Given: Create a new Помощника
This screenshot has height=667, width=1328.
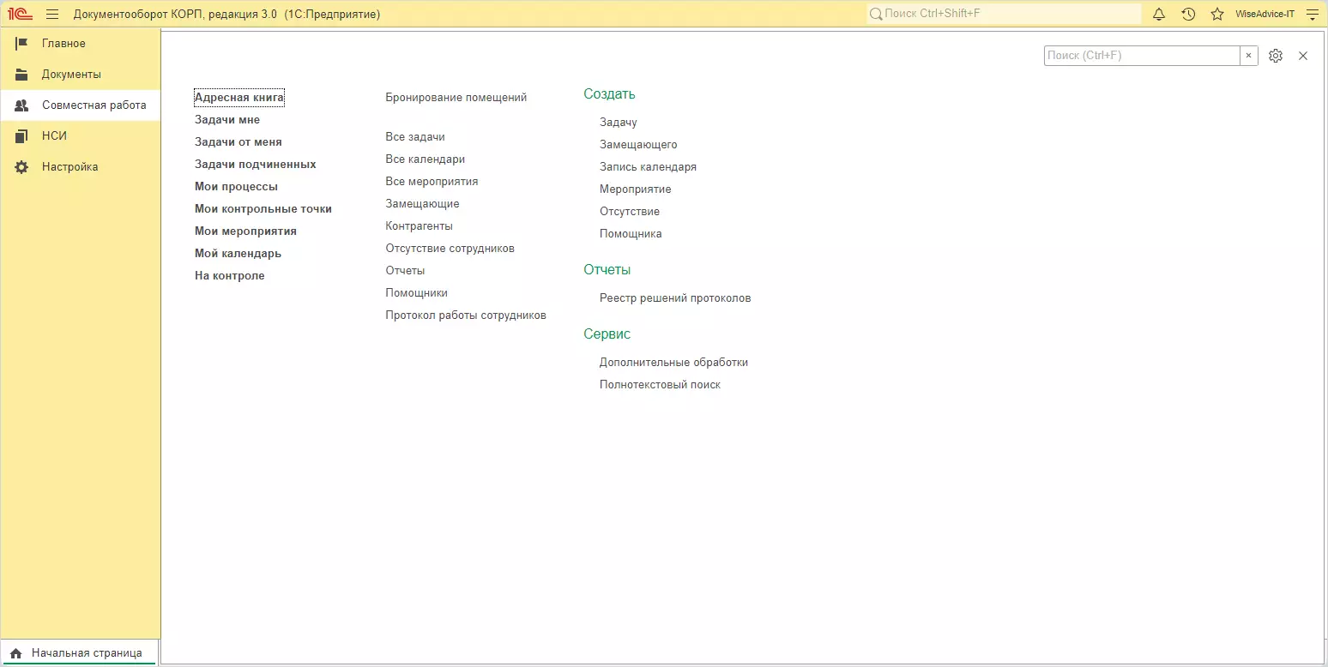Looking at the screenshot, I should 631,234.
